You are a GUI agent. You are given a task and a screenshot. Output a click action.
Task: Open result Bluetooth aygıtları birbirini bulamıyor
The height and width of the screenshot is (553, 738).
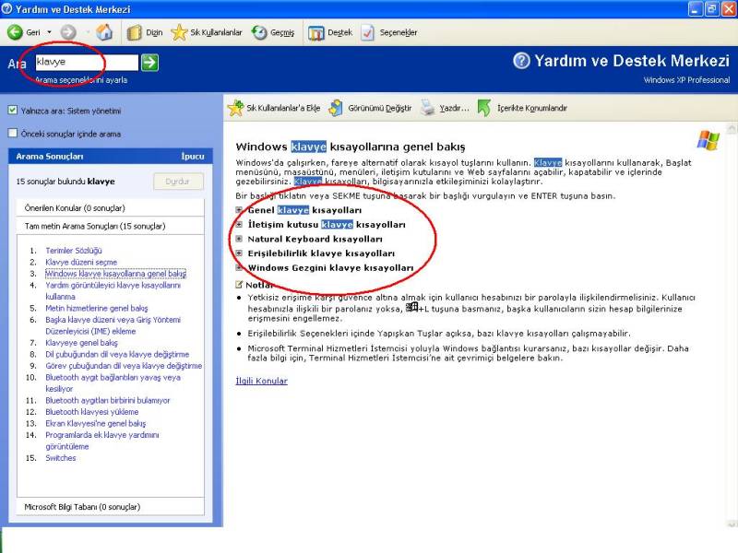click(107, 400)
